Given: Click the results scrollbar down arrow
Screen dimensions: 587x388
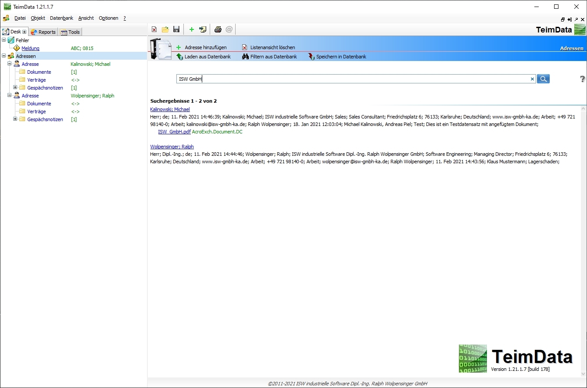Looking at the screenshot, I should (x=583, y=374).
